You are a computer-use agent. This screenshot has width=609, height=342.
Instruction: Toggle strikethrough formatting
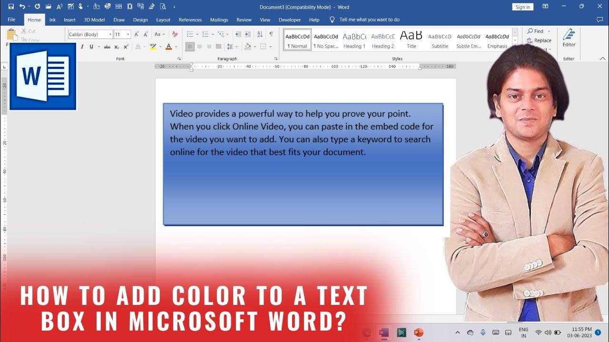[107, 47]
